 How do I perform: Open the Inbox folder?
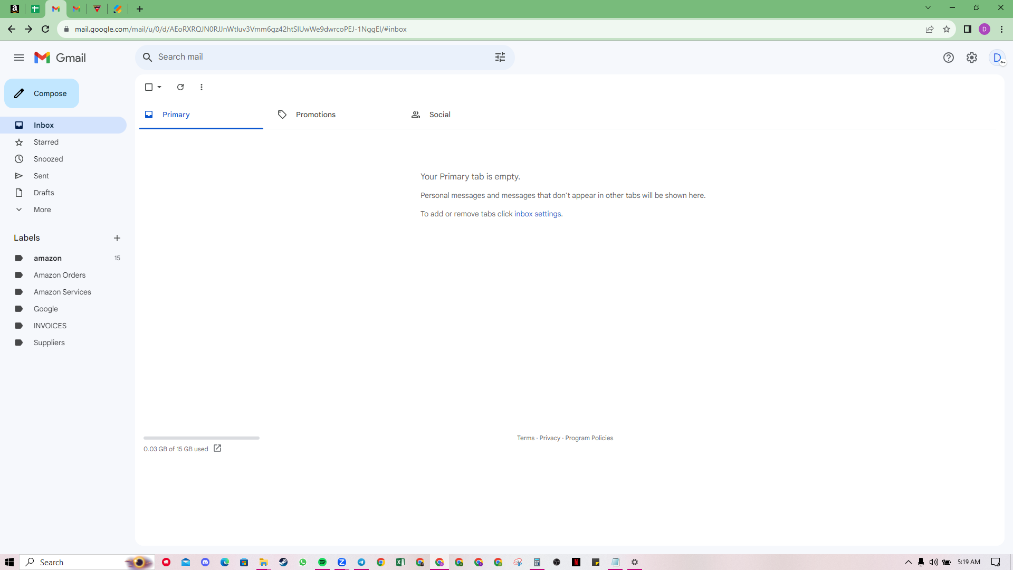(63, 125)
